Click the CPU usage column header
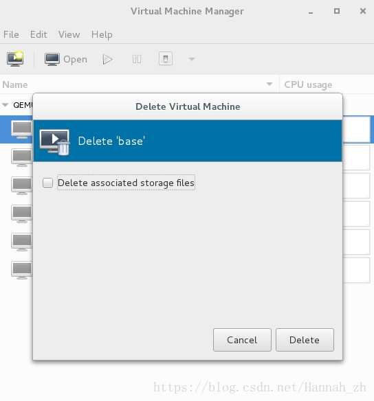This screenshot has height=401, width=374. click(x=327, y=84)
